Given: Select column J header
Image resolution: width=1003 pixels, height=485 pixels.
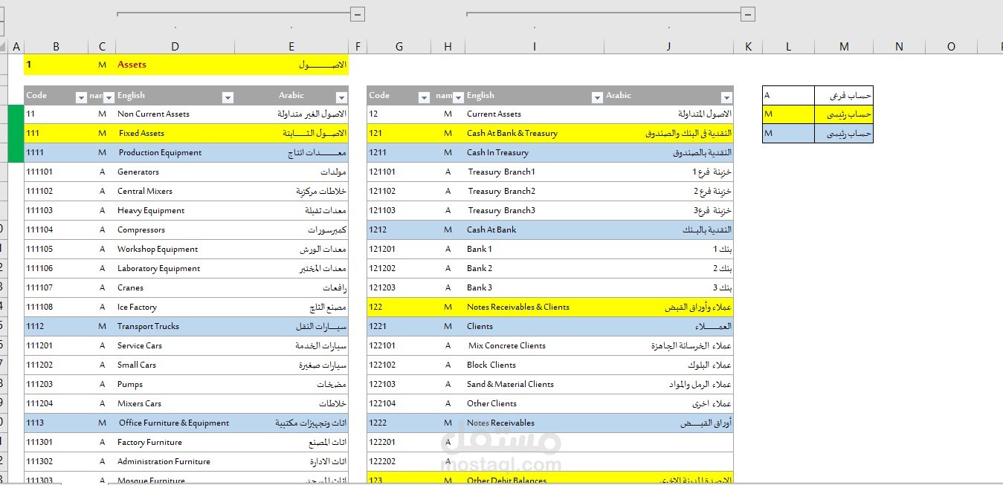Looking at the screenshot, I should [668, 46].
